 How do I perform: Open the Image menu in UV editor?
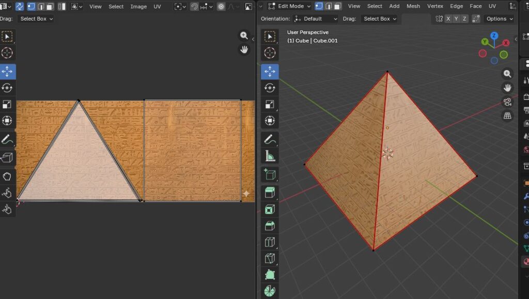coord(138,6)
